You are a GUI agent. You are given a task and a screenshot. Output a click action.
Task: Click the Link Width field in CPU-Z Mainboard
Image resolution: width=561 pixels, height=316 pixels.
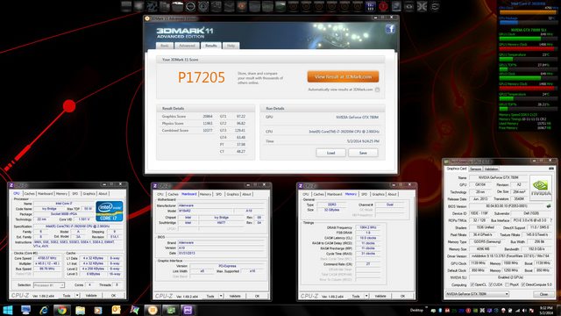click(x=202, y=271)
